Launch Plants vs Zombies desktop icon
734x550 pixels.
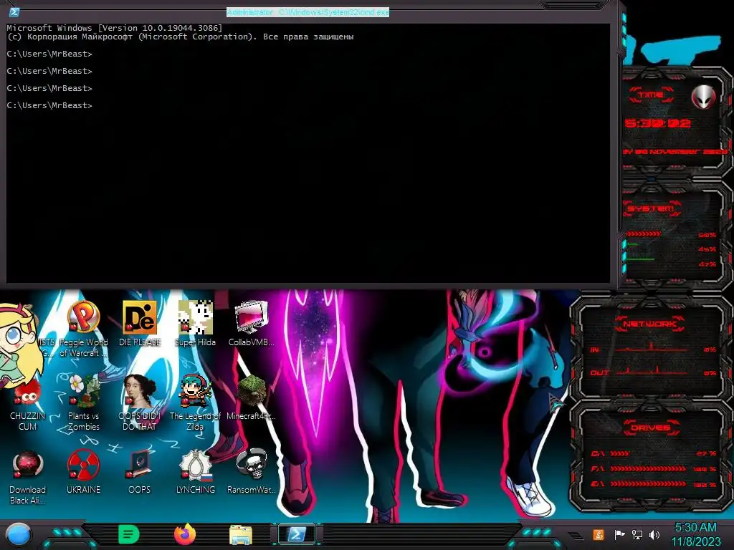tap(83, 402)
